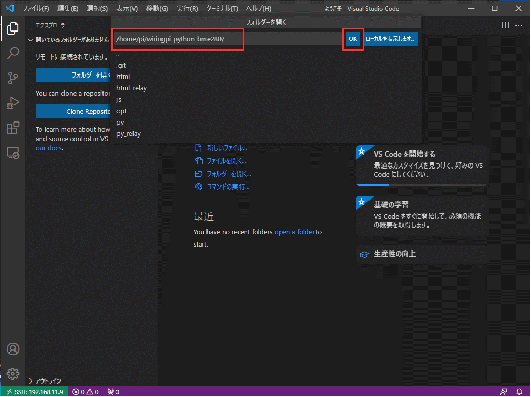
Task: Select the html folder entry
Action: pos(266,77)
